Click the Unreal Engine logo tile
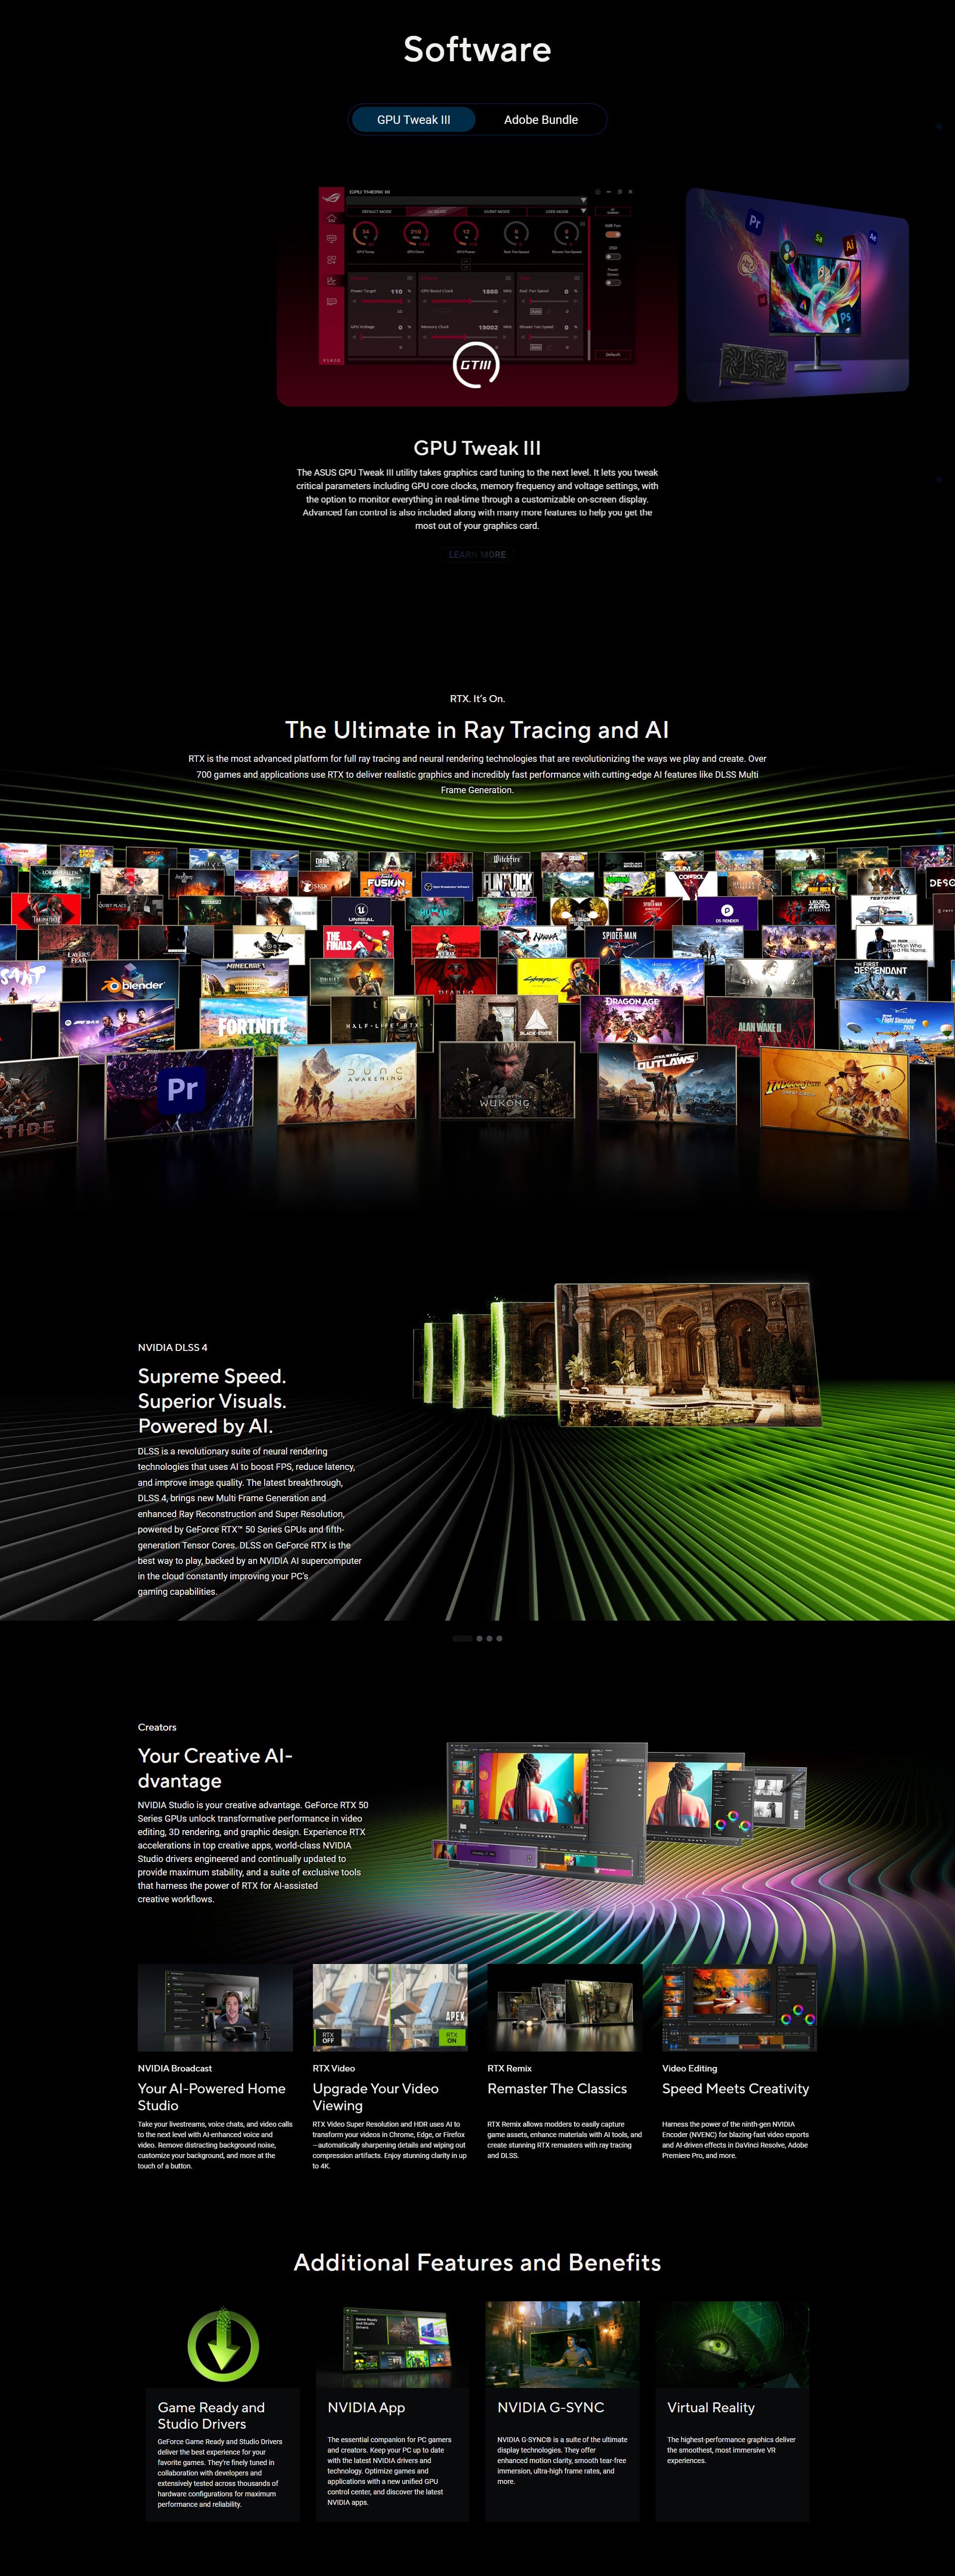The image size is (955, 2576). pos(361,912)
